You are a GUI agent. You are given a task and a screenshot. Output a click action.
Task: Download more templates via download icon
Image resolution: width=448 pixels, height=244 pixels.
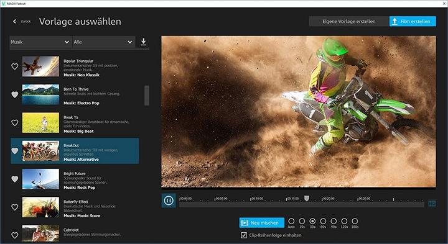pyautogui.click(x=144, y=42)
